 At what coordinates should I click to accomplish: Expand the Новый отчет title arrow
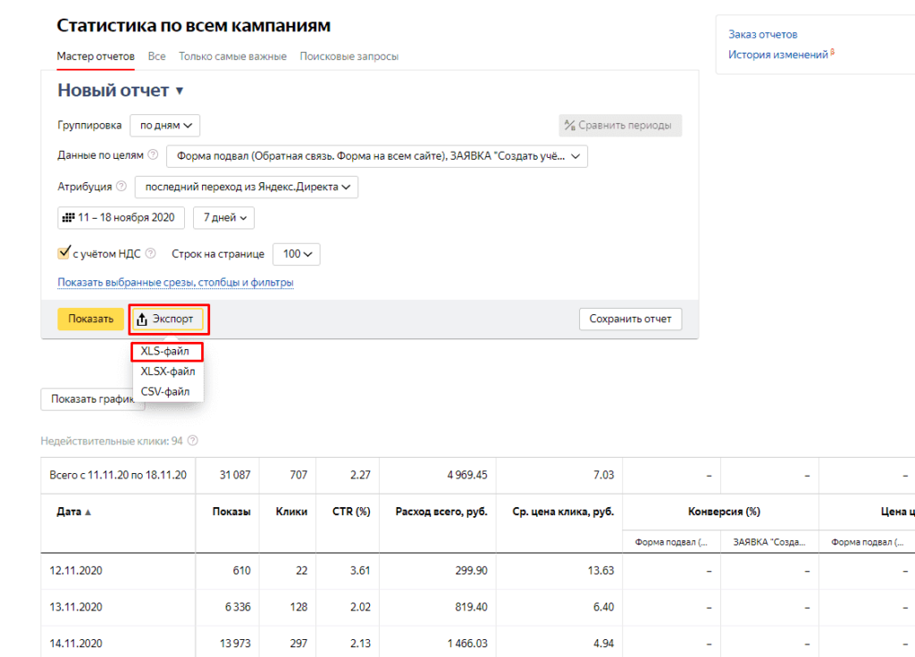click(180, 91)
